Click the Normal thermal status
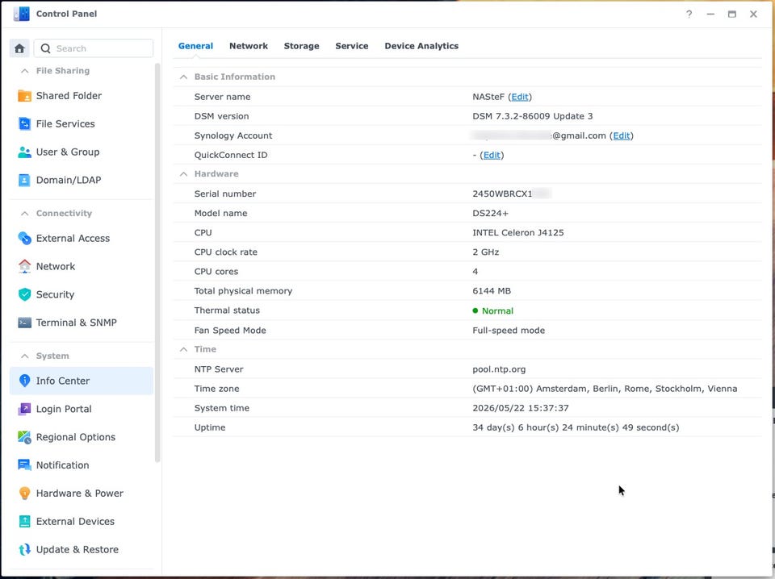The width and height of the screenshot is (775, 579). [497, 311]
